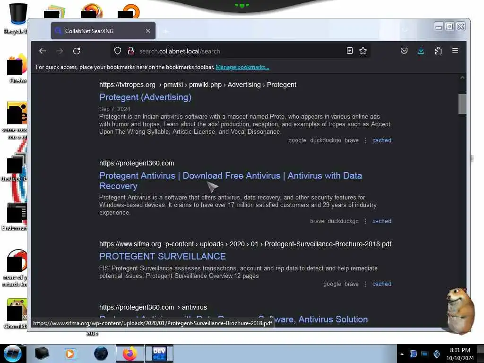Open cached link for protegent360.com result
The image size is (484, 363).
(x=382, y=221)
